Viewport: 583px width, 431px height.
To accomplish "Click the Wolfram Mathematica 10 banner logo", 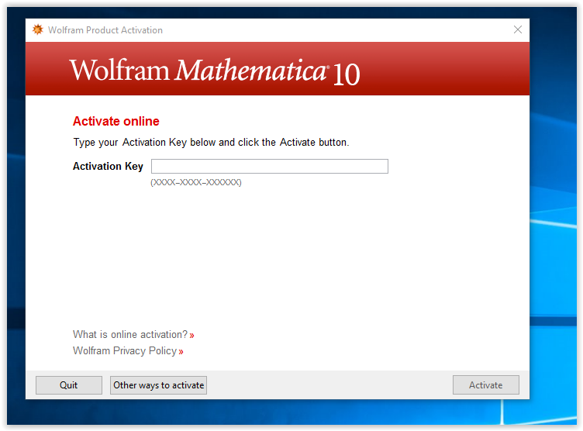I will [x=214, y=71].
